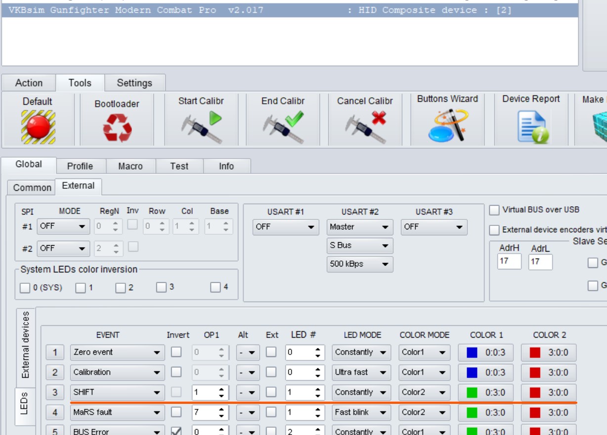Open the 500 kBps baud rate dropdown
Image resolution: width=607 pixels, height=435 pixels.
click(360, 264)
